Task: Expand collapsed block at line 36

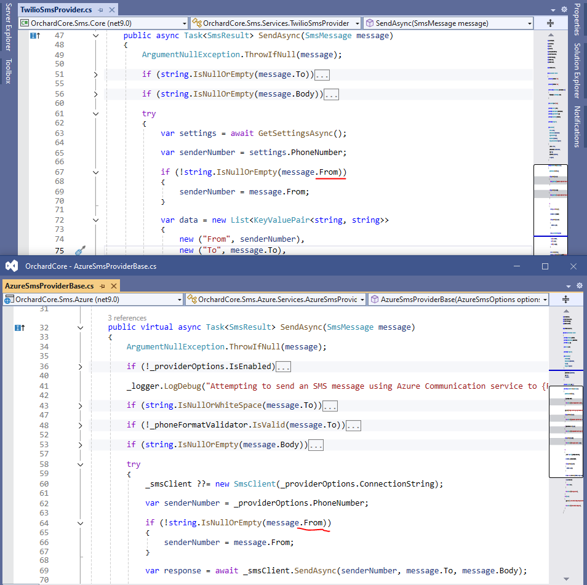Action: pos(80,367)
